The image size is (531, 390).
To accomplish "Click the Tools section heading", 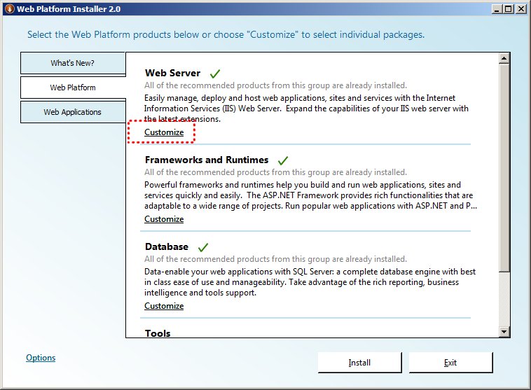I will (x=158, y=333).
